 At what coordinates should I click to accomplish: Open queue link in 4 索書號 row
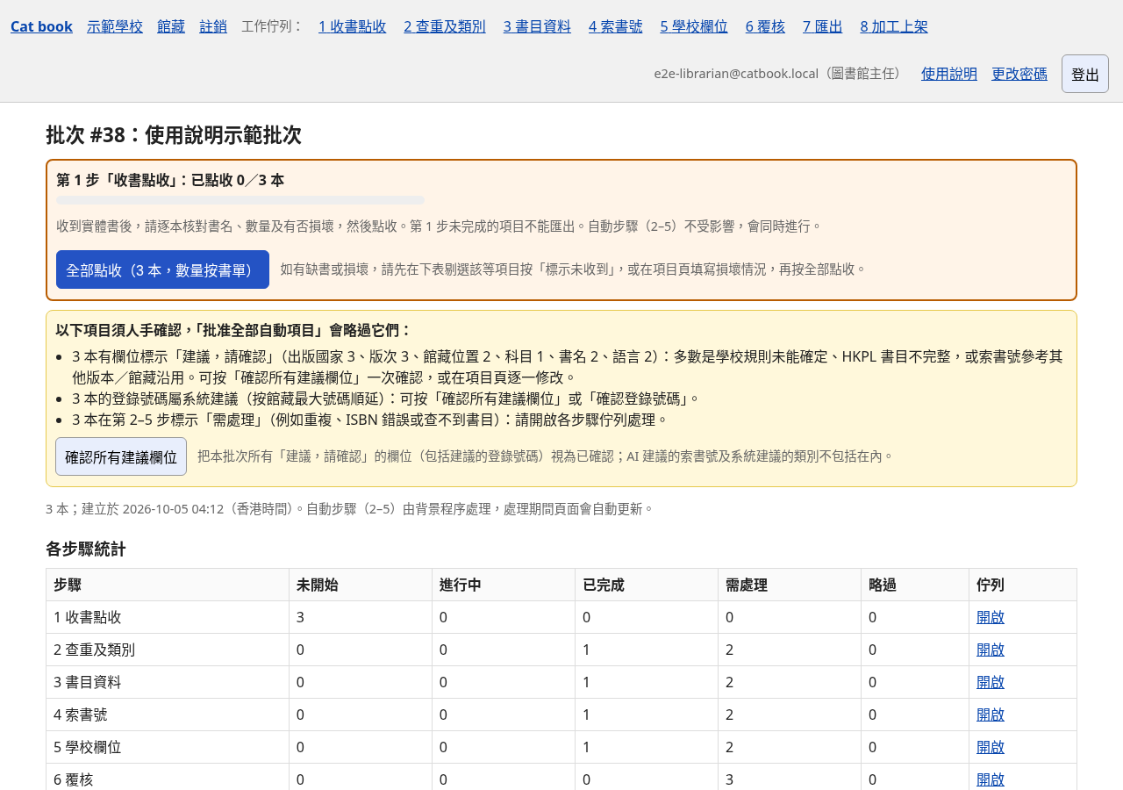tap(991, 715)
